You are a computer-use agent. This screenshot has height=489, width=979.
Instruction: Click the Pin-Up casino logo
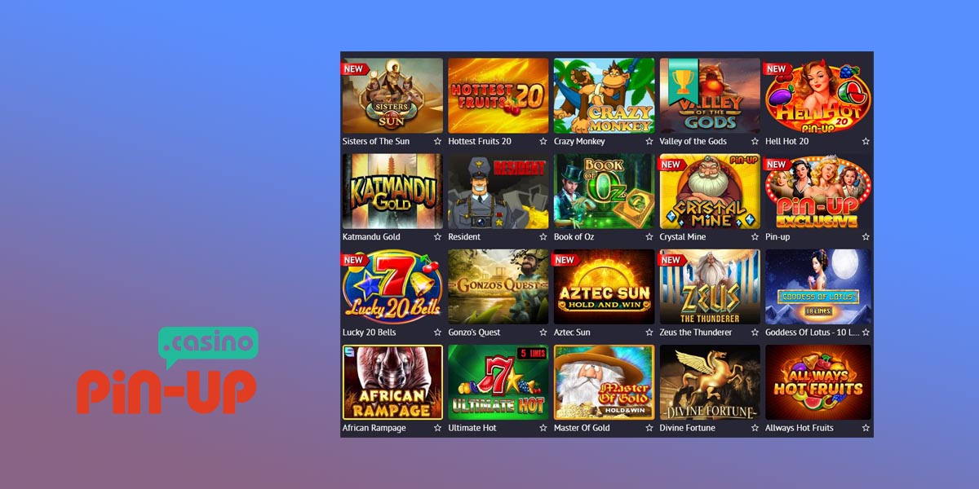(x=167, y=371)
